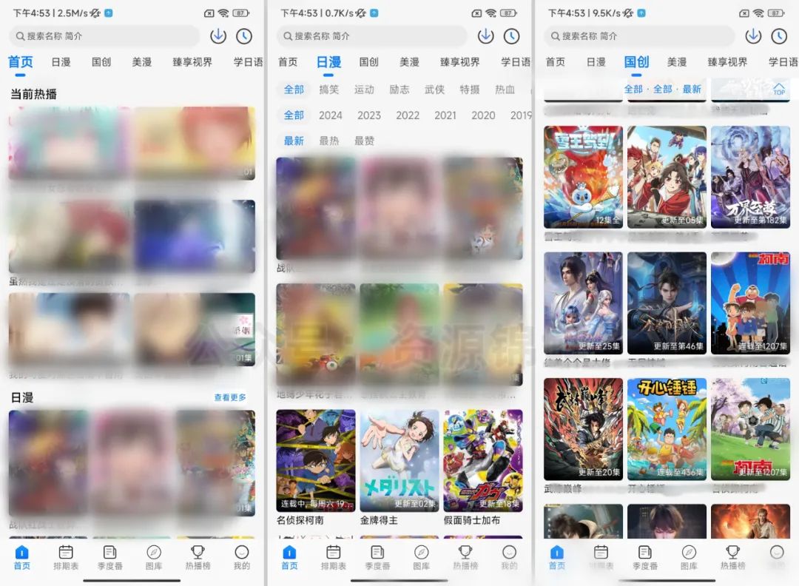Viewport: 799px width, 586px height.
Task: Open poster labeled 更新至第46集
Action: 667,303
